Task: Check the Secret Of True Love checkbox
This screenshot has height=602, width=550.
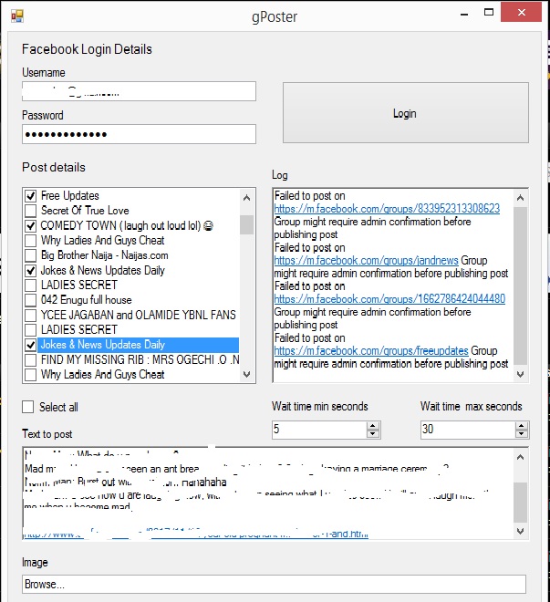Action: click(x=31, y=211)
